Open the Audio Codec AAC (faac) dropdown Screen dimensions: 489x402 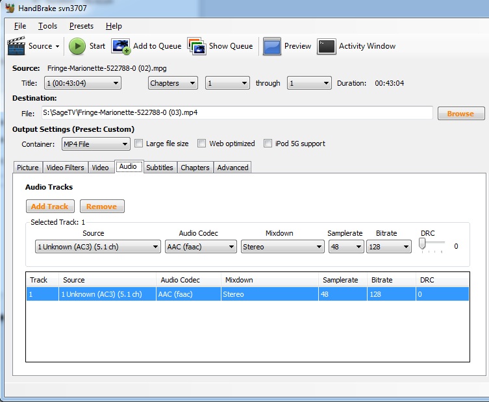[x=201, y=247]
